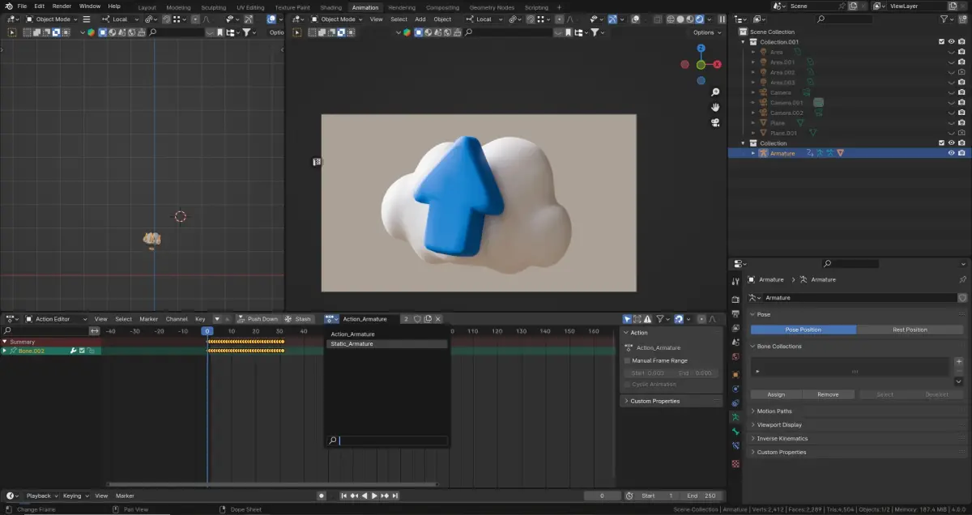
Task: Toggle the Collection row exclude checkbox
Action: [941, 143]
